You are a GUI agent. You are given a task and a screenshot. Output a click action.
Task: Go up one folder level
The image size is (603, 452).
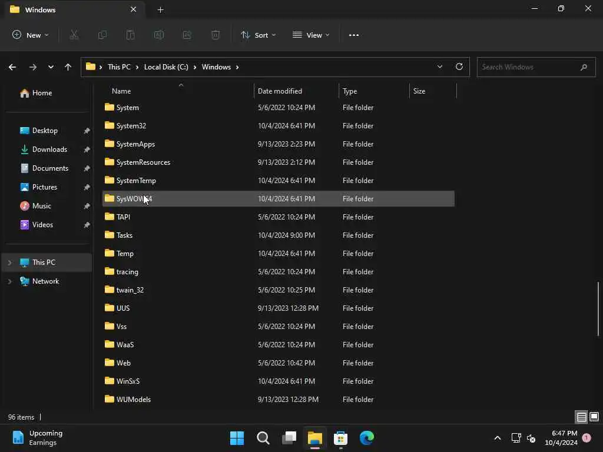[x=68, y=67]
